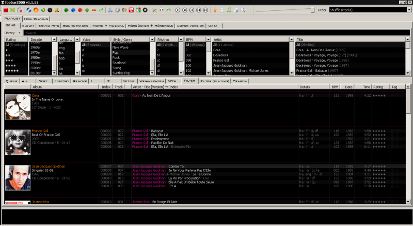Viewport: 413px width, 226px height.
Task: Click the Track column header
Action: coord(119,87)
